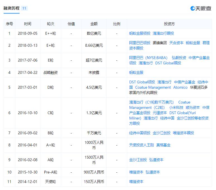Open 滴滴出行 link in the E轮 row
Viewport: 216px width, 190px height.
point(146,63)
